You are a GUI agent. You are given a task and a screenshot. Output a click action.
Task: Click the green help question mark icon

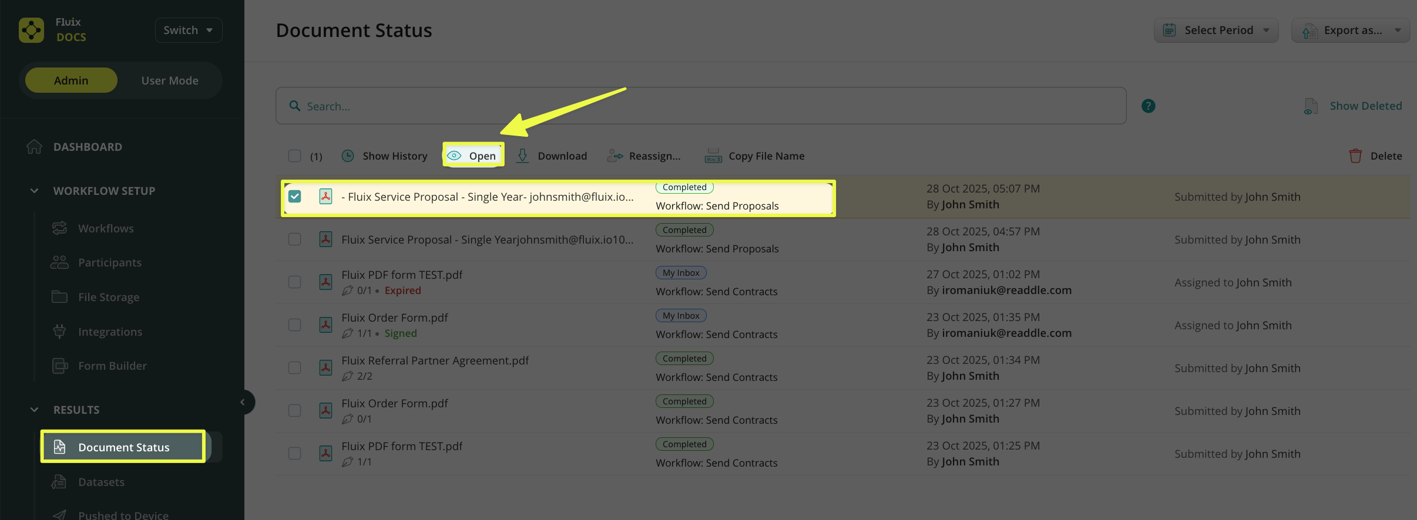(x=1148, y=106)
